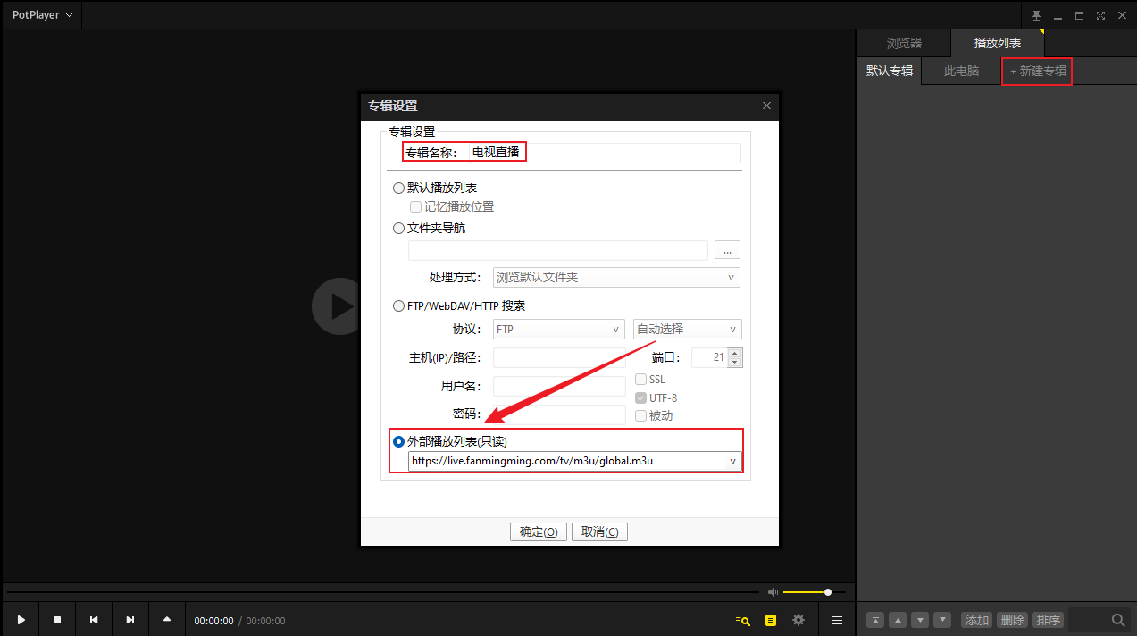
Task: Click the m3u URL text field
Action: 566,461
